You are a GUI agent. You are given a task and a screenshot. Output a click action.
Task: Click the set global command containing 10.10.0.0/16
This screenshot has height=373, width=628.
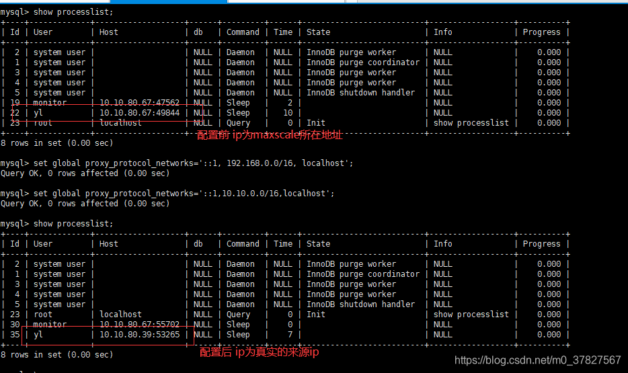point(184,194)
